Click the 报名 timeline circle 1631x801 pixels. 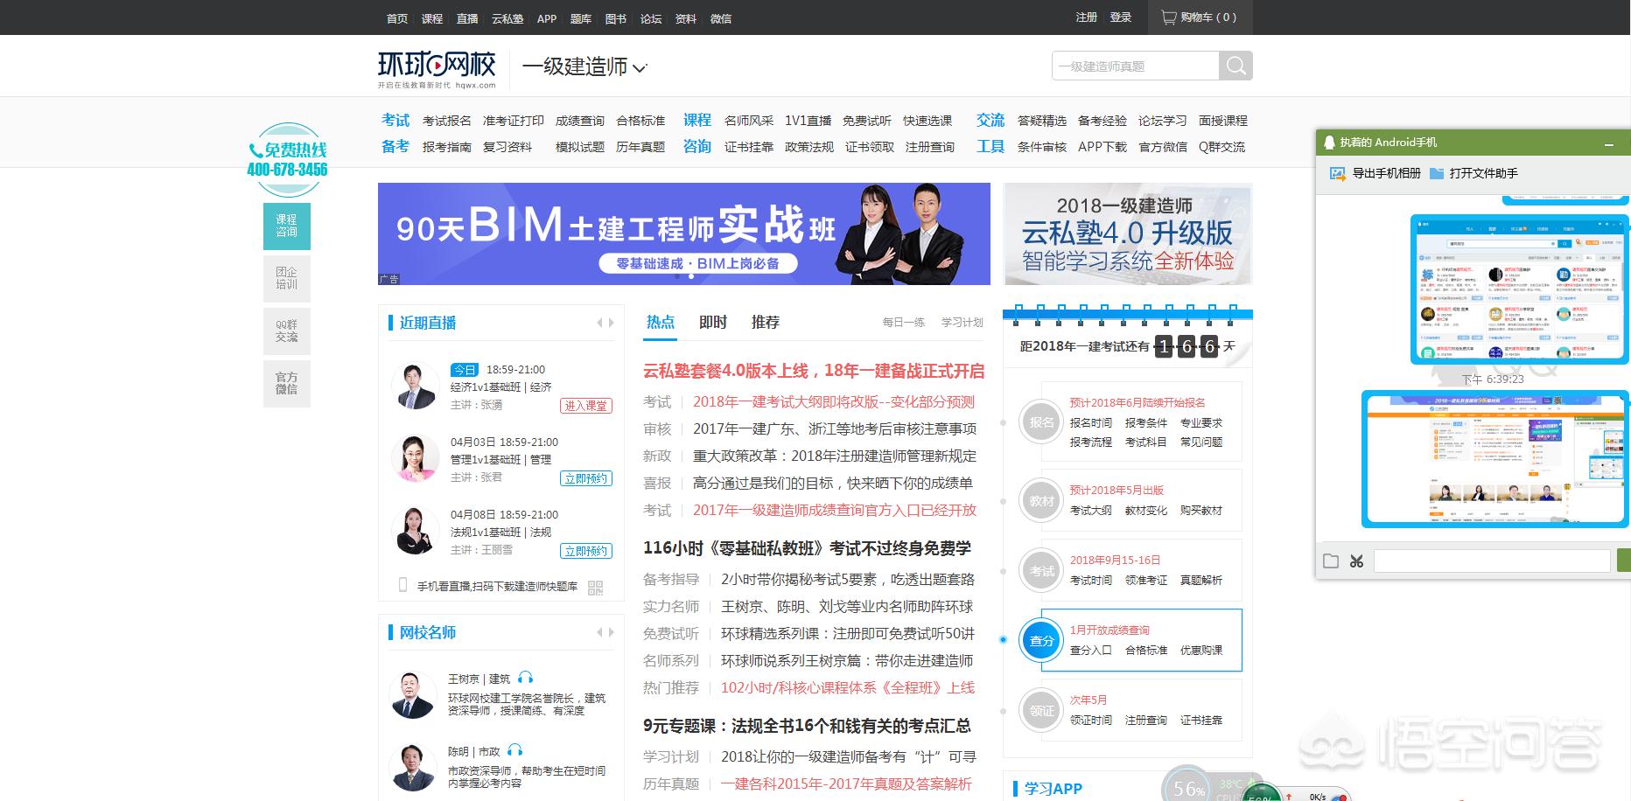(x=1041, y=422)
